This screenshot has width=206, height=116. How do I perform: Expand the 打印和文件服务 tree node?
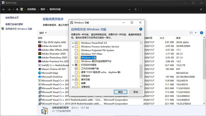73,65
